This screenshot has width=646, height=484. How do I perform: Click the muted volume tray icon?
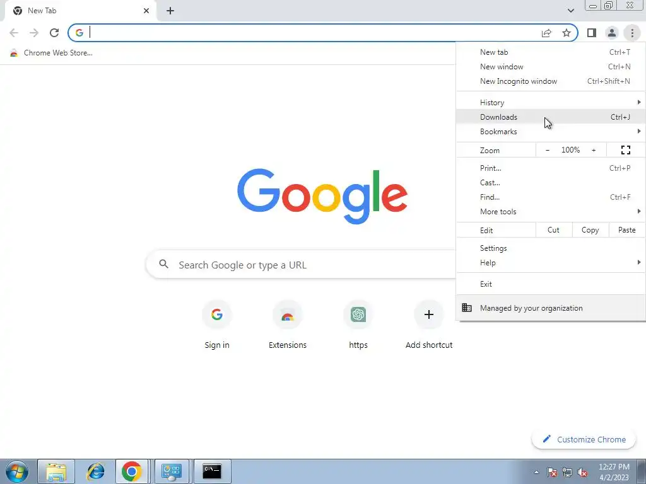click(x=582, y=472)
